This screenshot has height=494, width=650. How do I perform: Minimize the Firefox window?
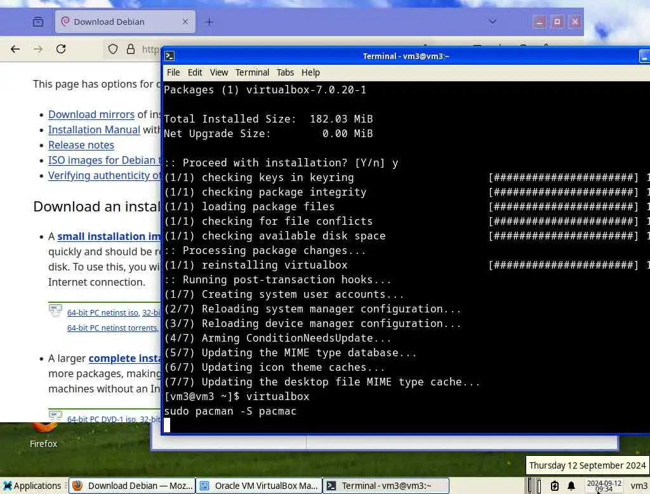click(539, 22)
